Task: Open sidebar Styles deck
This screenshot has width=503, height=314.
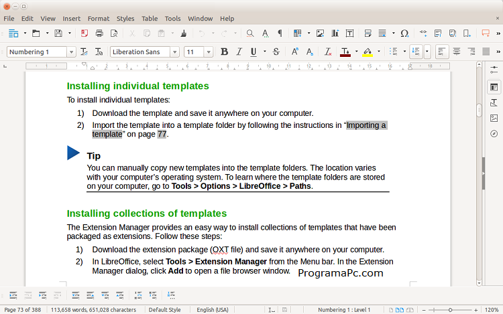Action: coord(494,102)
